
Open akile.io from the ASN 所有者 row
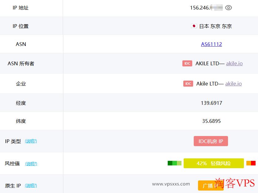point(234,63)
